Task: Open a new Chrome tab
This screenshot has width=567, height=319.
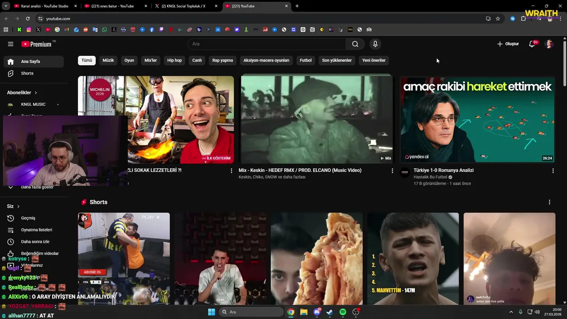Action: tap(297, 6)
